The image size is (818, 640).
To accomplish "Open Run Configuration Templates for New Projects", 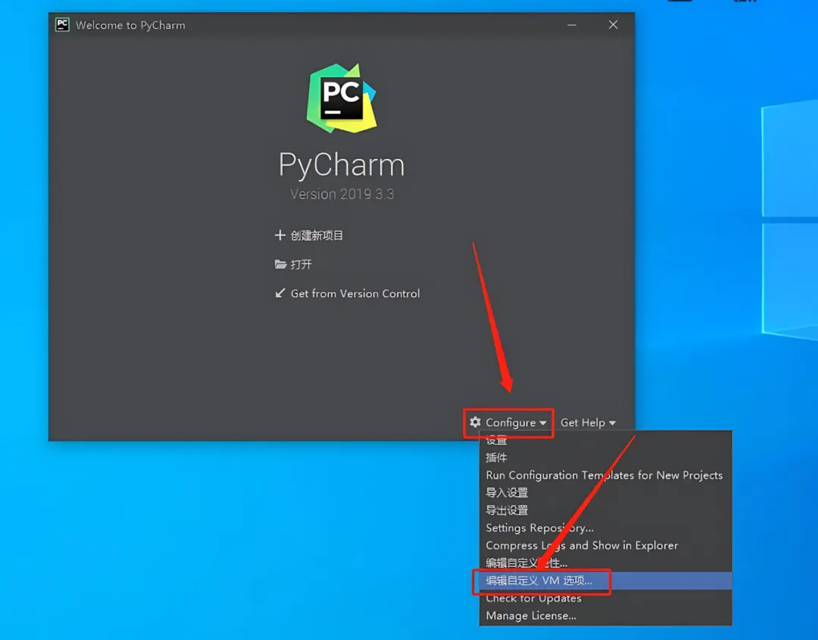I will point(605,475).
